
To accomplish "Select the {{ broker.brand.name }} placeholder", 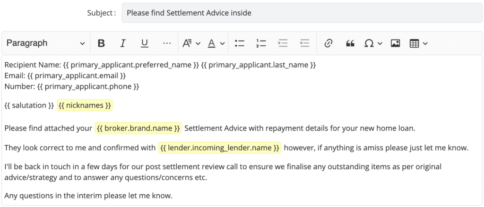I will (138, 128).
